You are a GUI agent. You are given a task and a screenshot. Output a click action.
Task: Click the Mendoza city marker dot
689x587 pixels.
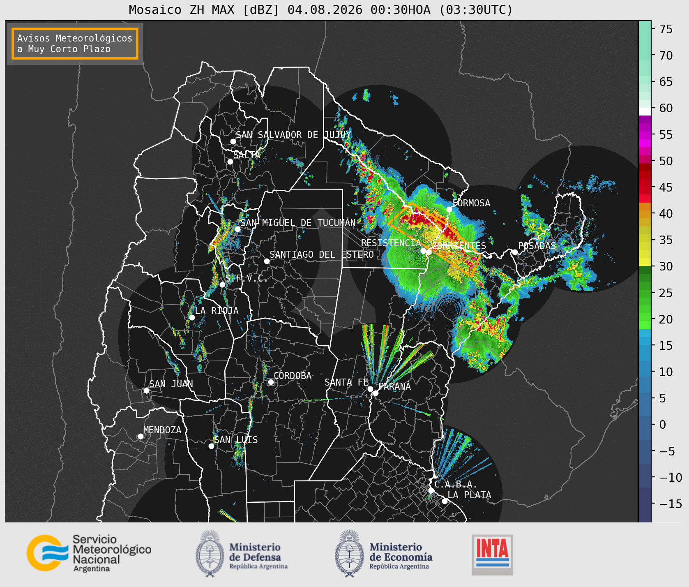click(141, 436)
